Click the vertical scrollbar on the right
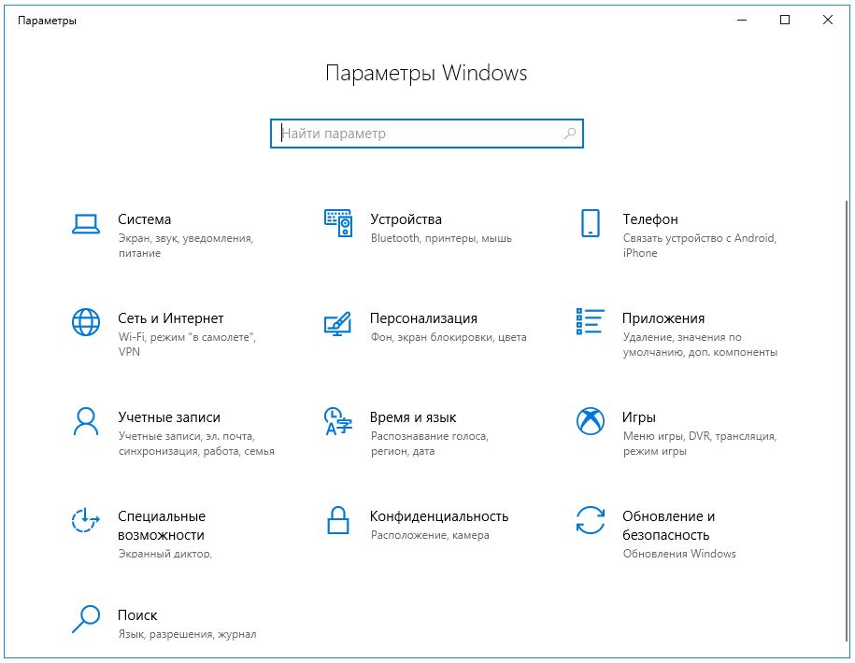The image size is (855, 663). pos(847,422)
